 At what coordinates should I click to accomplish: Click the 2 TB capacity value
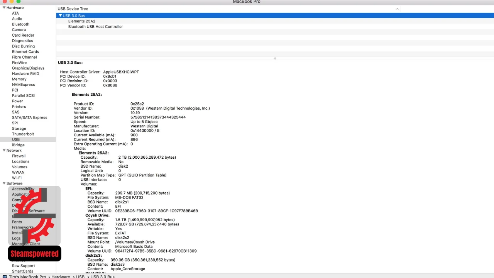click(147, 158)
